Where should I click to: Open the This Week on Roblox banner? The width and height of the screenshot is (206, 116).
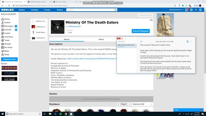pyautogui.click(x=9, y=73)
